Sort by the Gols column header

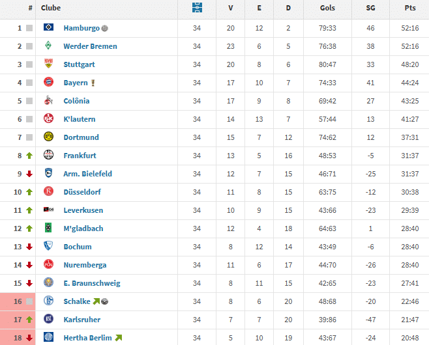pos(329,8)
